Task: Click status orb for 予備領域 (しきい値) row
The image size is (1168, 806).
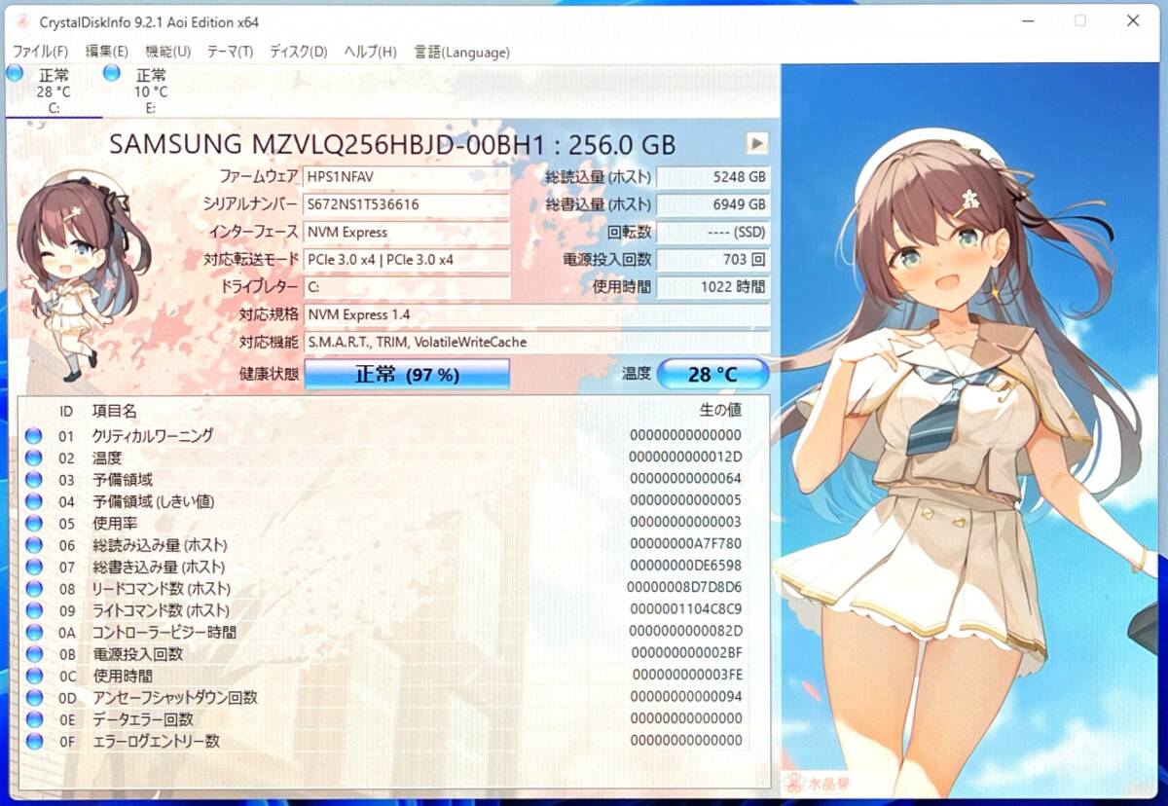Action: pos(34,501)
